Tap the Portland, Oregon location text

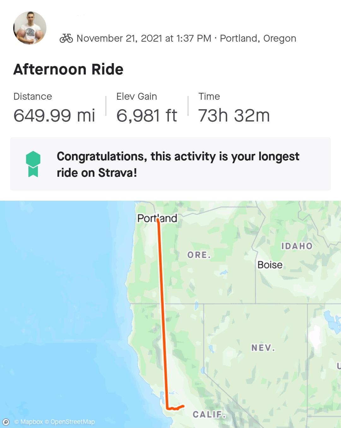pos(258,38)
